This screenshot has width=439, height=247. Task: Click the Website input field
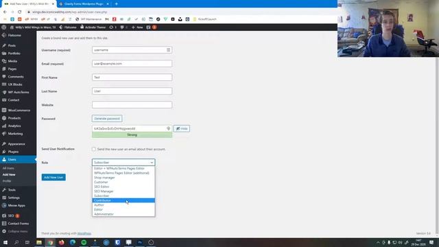132,105
